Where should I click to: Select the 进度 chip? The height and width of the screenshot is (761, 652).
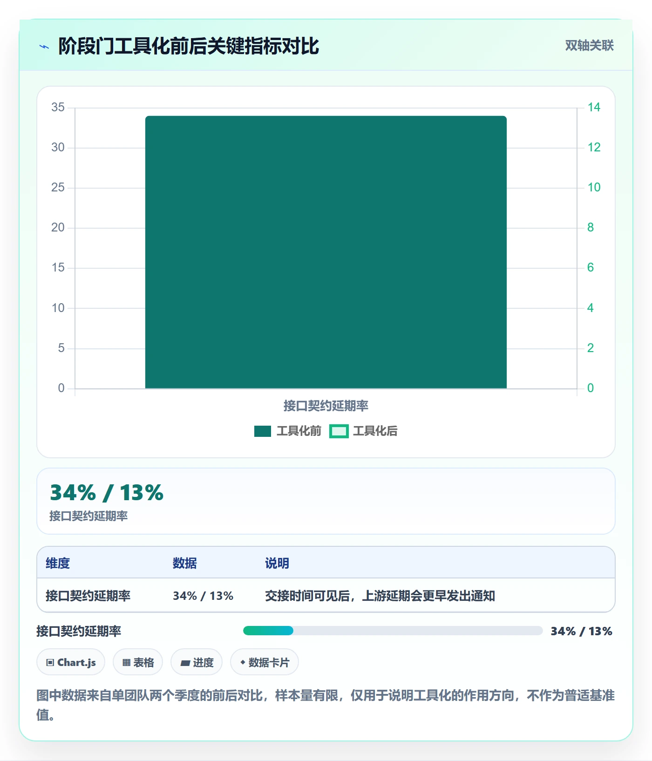[197, 662]
